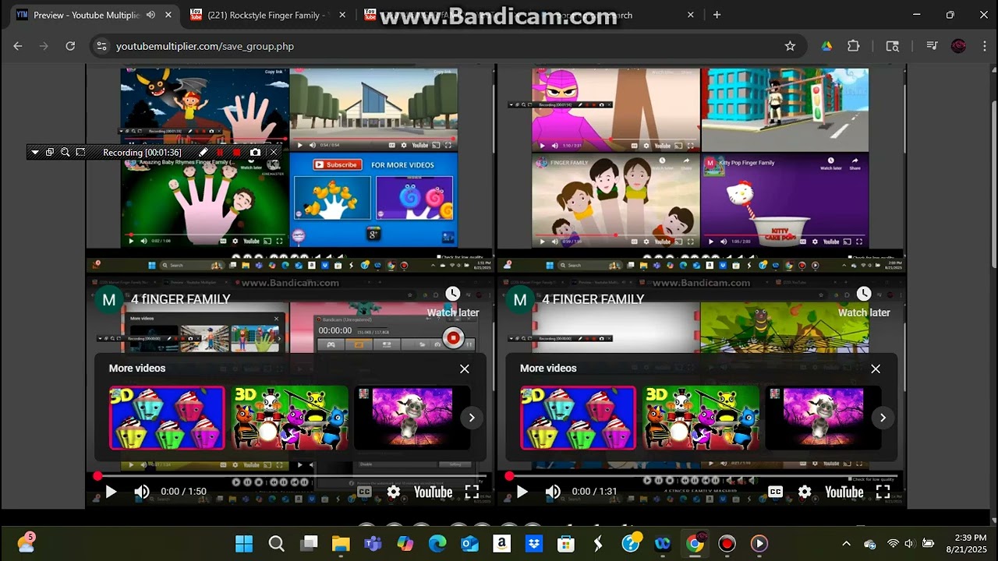The image size is (998, 561).
Task: Stop the Bandicam recording
Action: tap(237, 153)
